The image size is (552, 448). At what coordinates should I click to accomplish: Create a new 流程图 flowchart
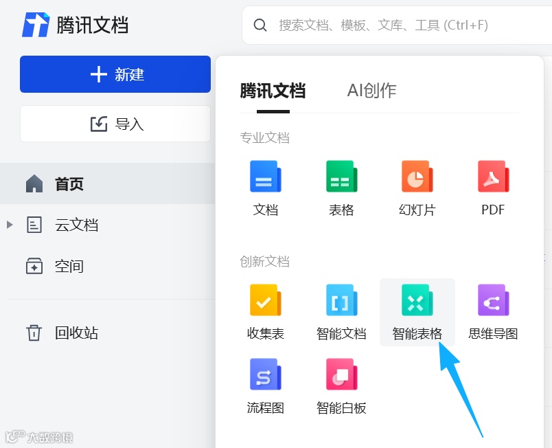(266, 386)
